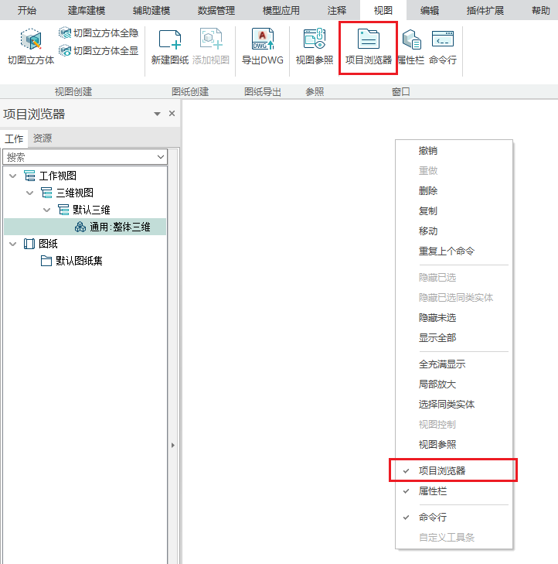Open the 注释 ribbon tab

337,10
